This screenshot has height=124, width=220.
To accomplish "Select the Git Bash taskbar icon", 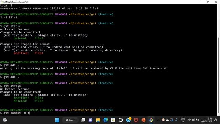I will [x=151, y=120].
